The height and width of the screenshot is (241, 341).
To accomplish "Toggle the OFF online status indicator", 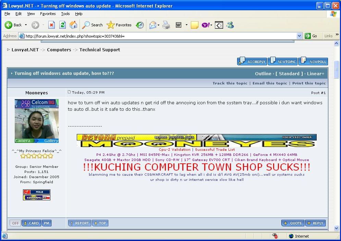I will (15, 223).
